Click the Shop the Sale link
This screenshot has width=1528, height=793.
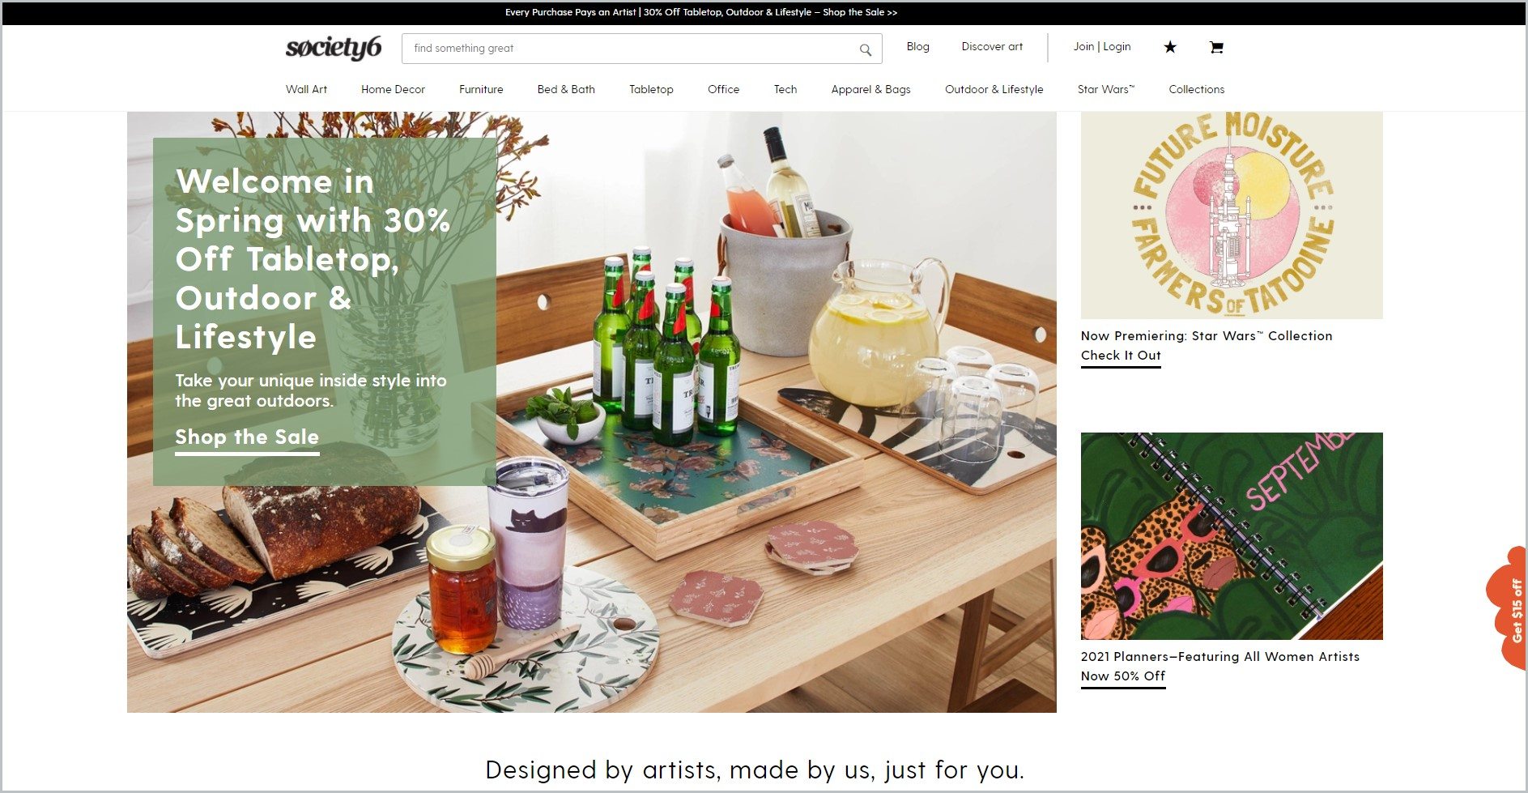click(247, 437)
